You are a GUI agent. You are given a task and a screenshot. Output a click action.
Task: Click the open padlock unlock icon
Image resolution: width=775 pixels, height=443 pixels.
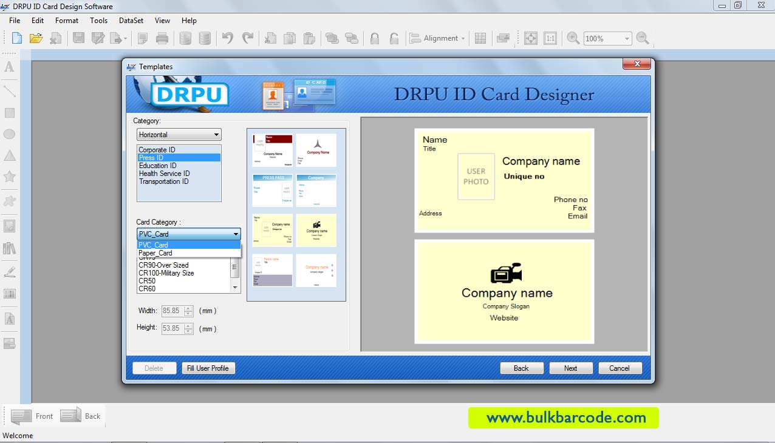coord(394,38)
